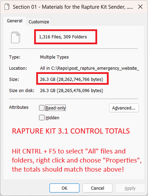Enable the Read-only checkbox

(42, 108)
